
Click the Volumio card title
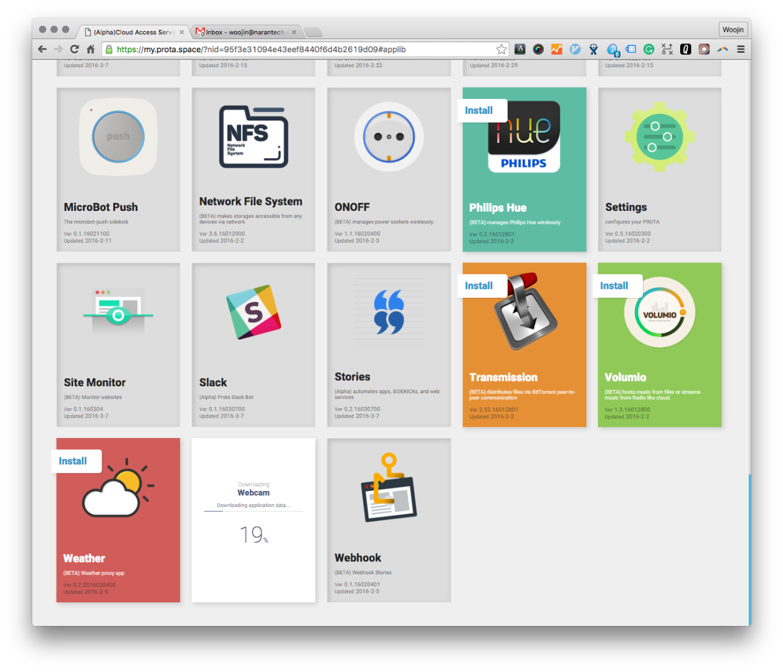pos(625,378)
